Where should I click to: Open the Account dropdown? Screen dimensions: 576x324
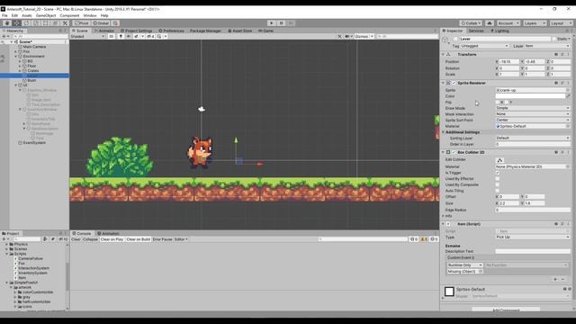coord(508,22)
